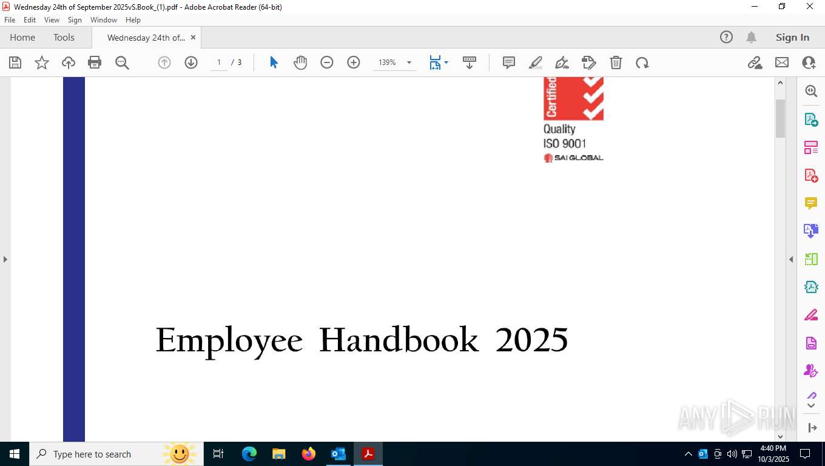Zoom in with the plus button

click(x=354, y=62)
